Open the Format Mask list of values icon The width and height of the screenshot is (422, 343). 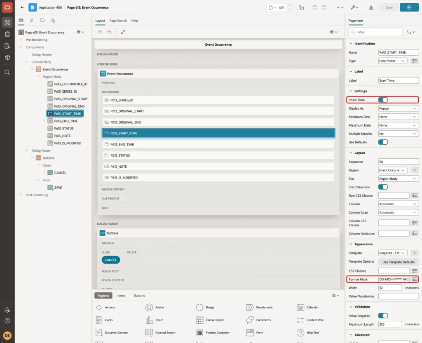415,279
